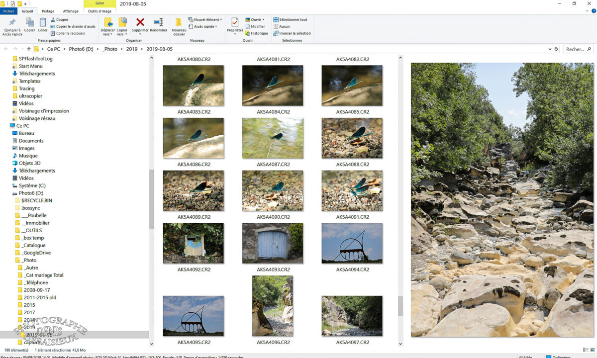Create a Nouveau dossier
Image resolution: width=597 pixels, height=358 pixels.
point(179,26)
